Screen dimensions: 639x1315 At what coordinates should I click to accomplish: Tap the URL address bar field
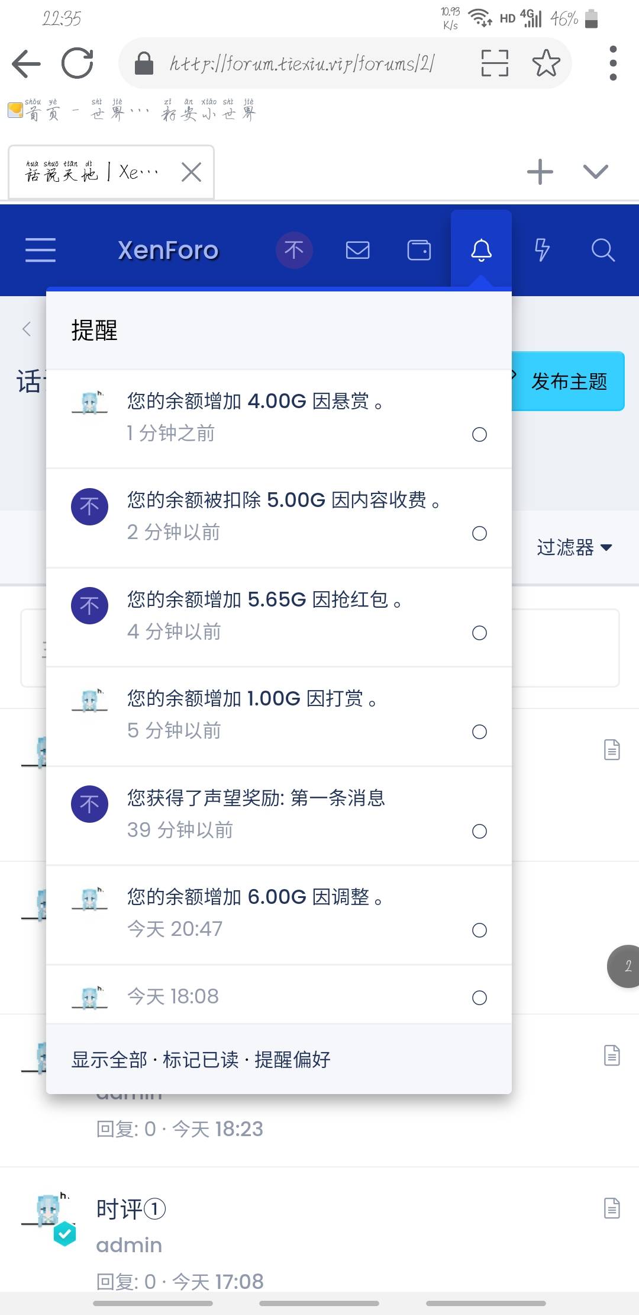point(302,63)
